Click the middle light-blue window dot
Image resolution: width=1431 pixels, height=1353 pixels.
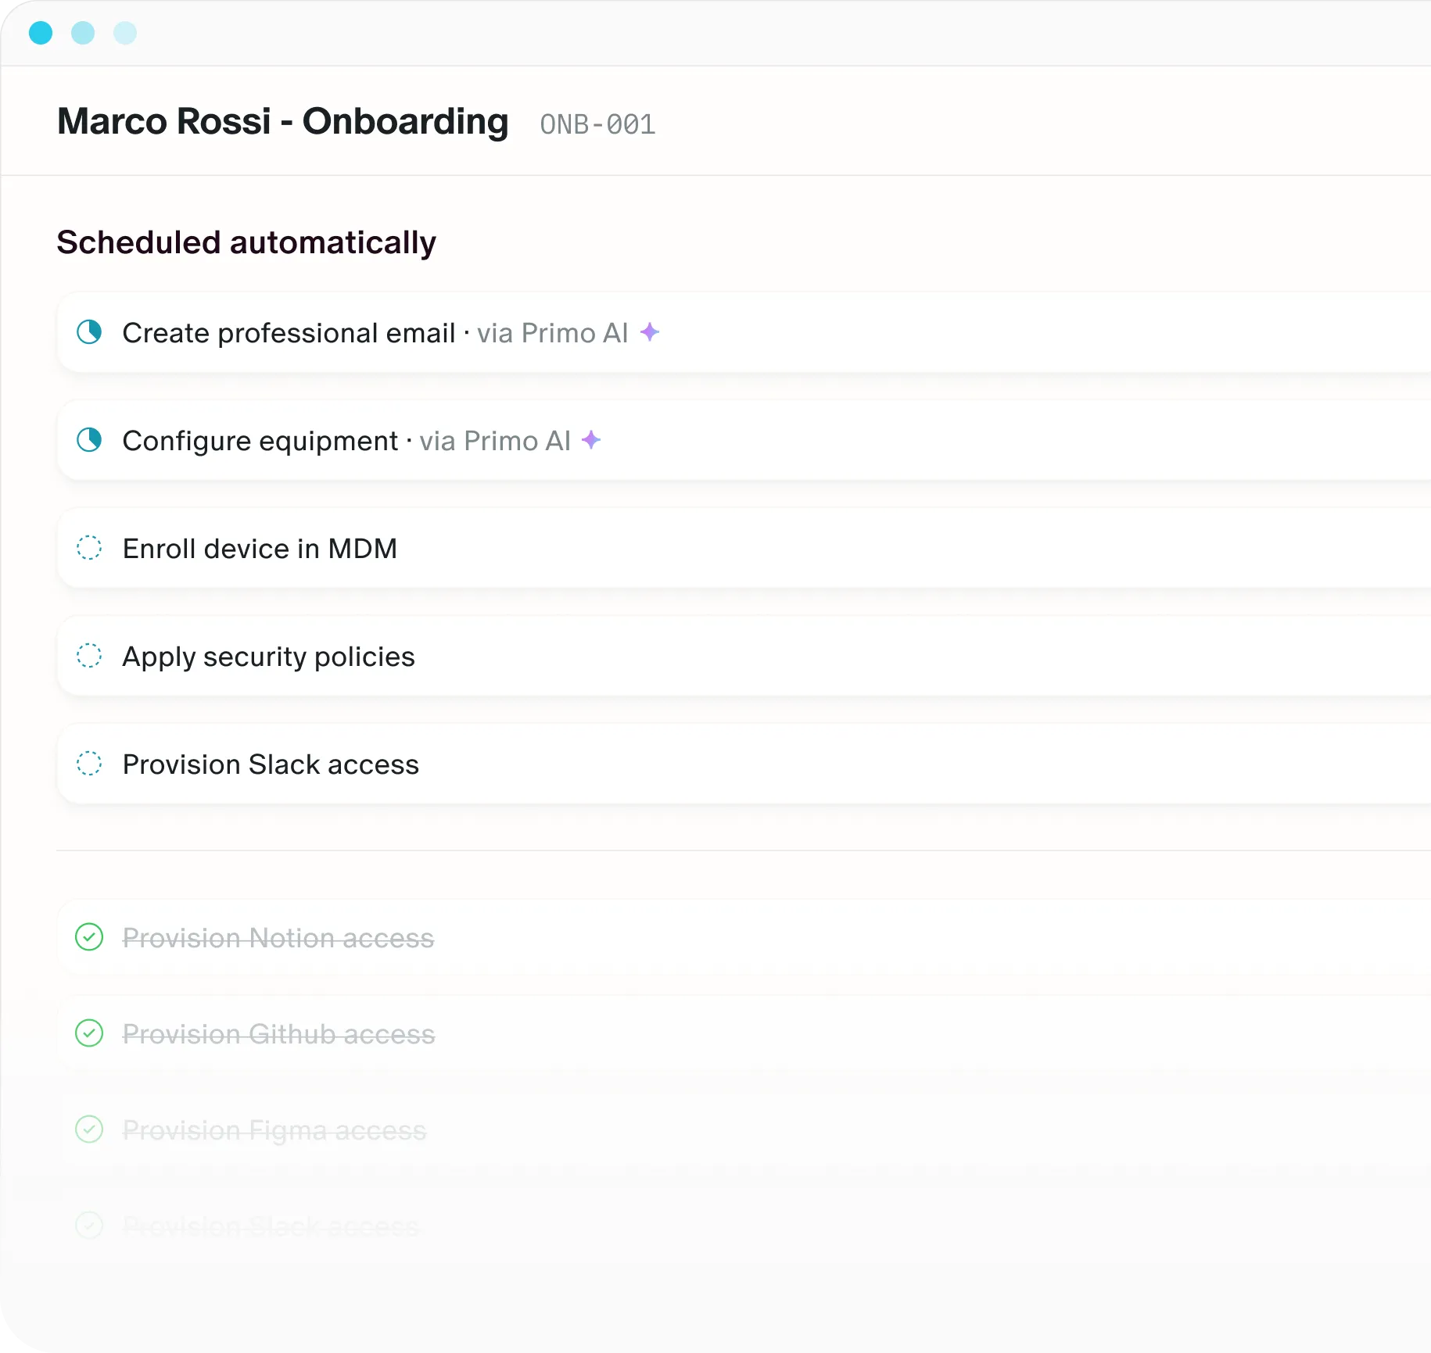click(83, 33)
